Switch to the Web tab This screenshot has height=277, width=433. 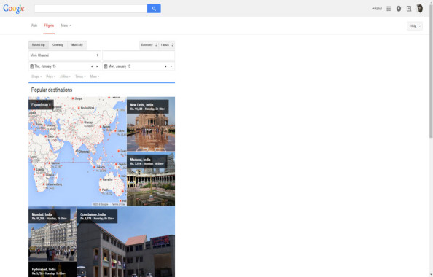(x=34, y=26)
